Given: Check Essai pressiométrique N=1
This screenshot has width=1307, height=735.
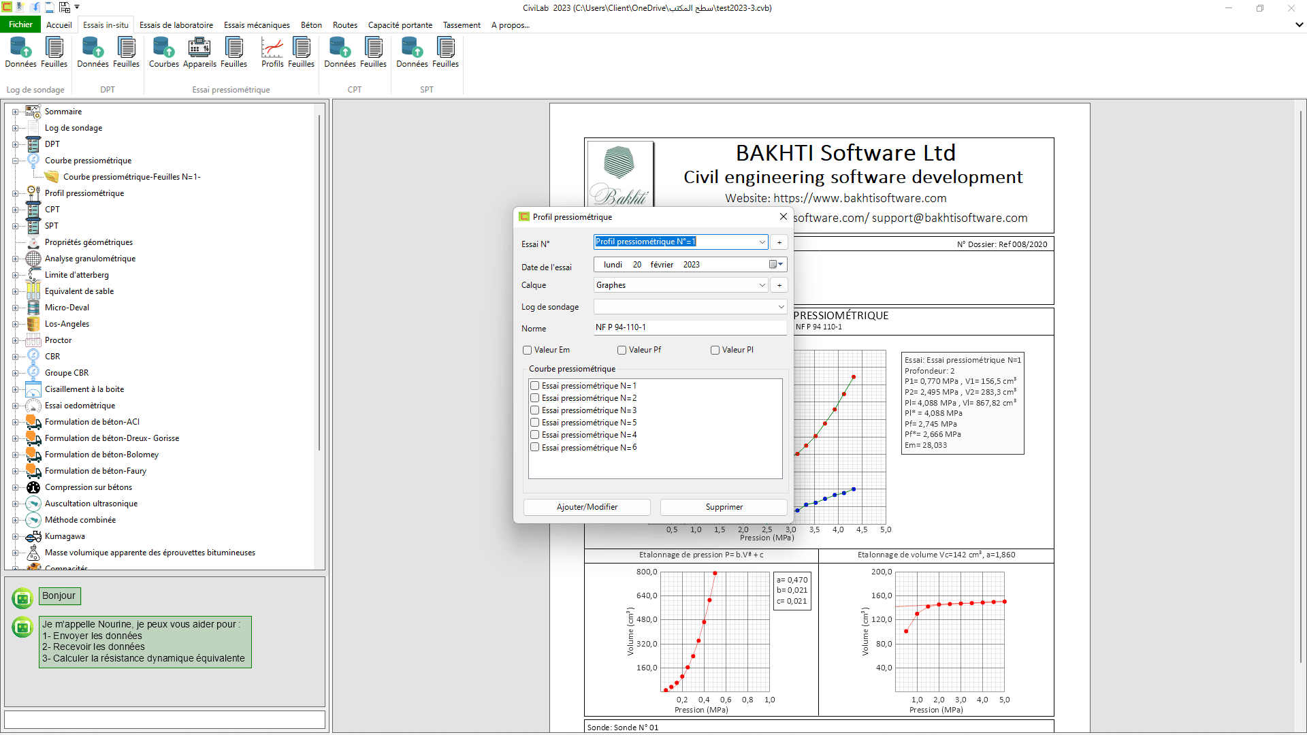Looking at the screenshot, I should 535,386.
